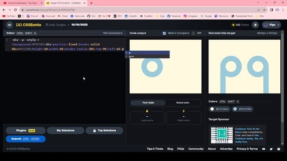
Task: Submit the solution
Action: tap(26, 139)
